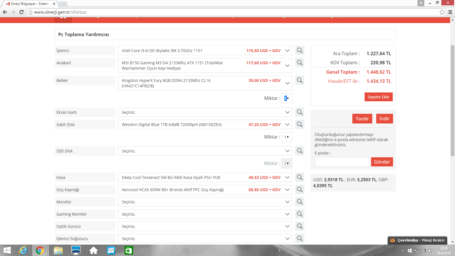Search graphics cards in the Ekran Kartı row
The width and height of the screenshot is (455, 256).
300,112
